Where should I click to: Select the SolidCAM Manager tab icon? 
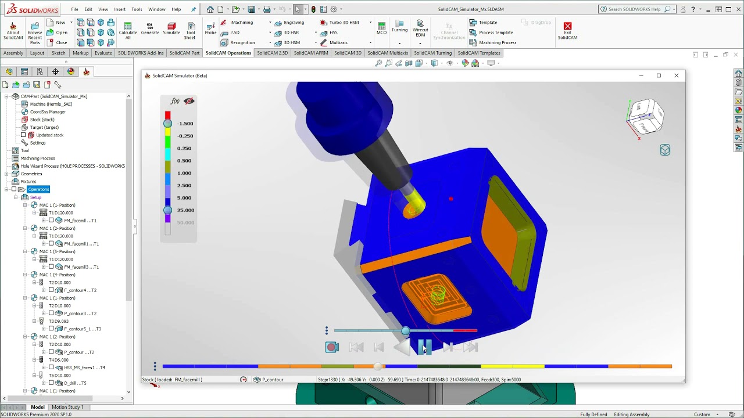point(87,71)
